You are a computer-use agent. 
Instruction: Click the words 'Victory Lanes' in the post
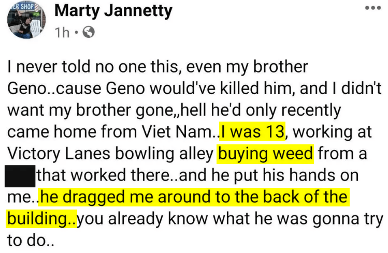(59, 154)
